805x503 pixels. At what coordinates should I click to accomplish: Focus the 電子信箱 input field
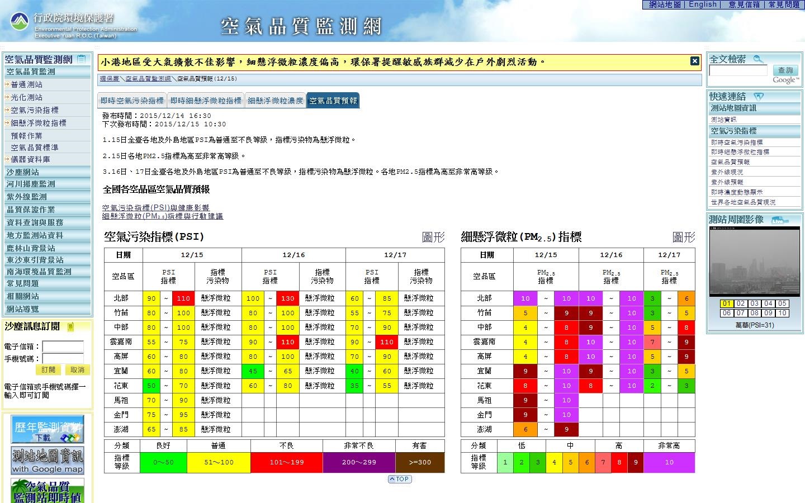tap(63, 347)
